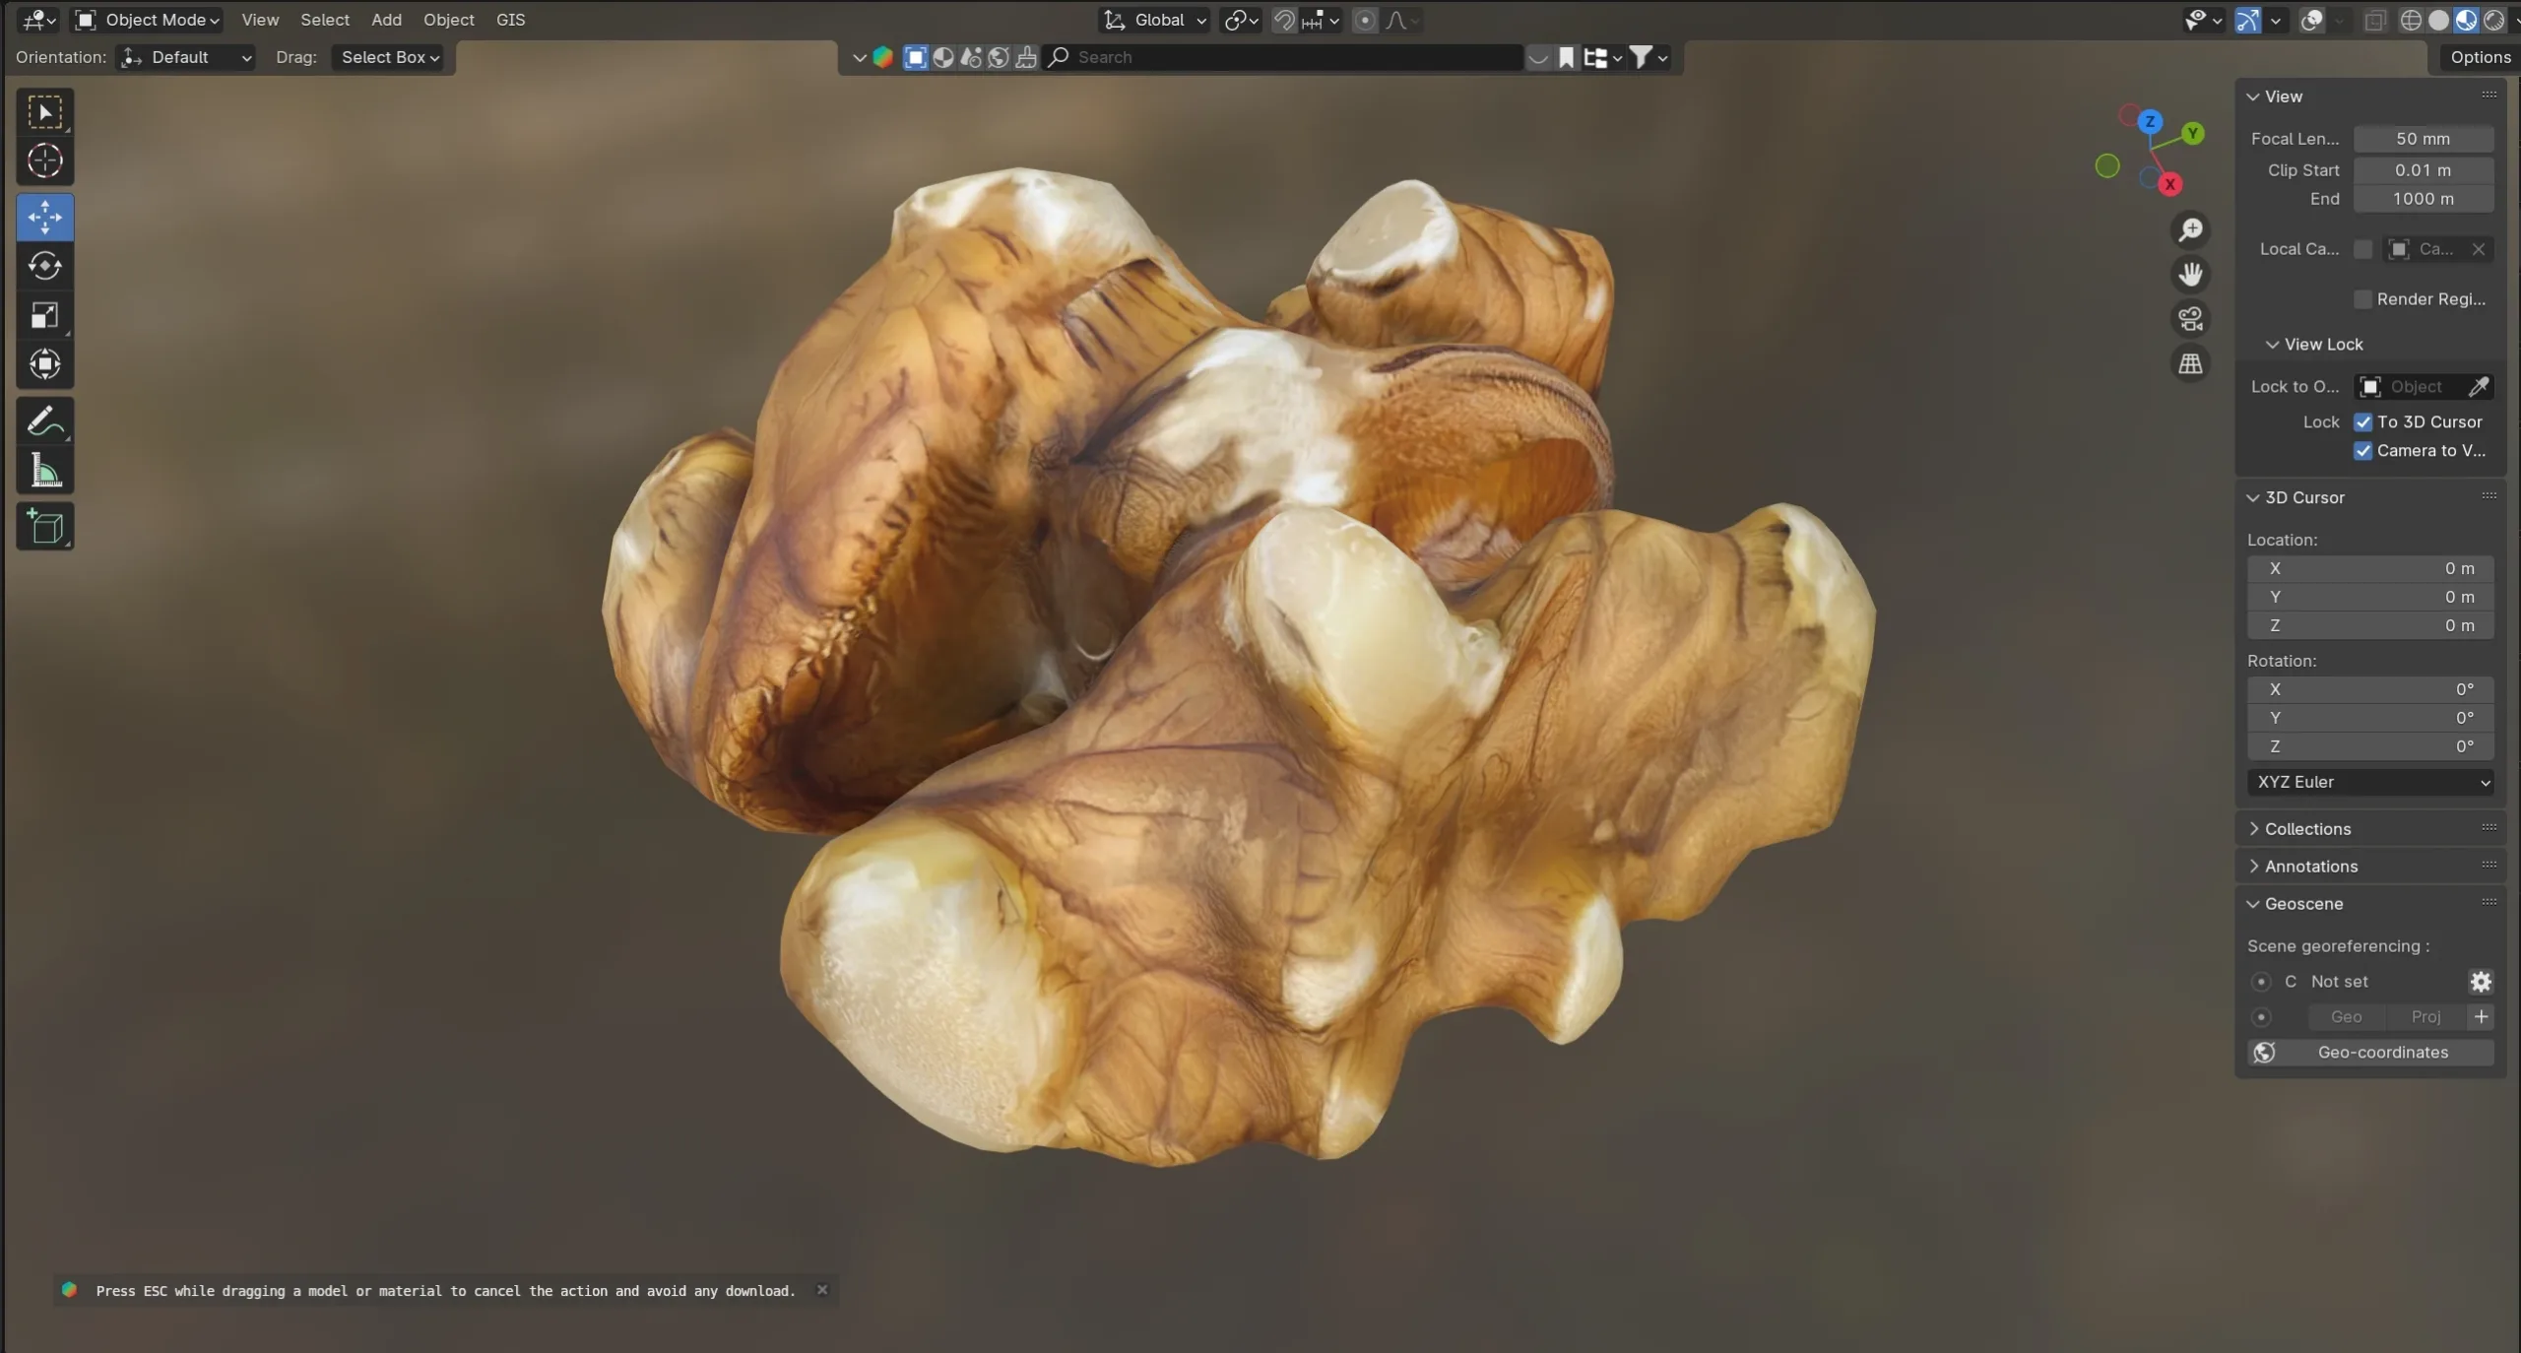Select the Move tool in the toolbar
Image resolution: width=2521 pixels, height=1353 pixels.
coord(44,217)
